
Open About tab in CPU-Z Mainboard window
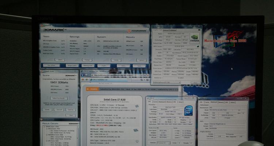tap(233, 103)
